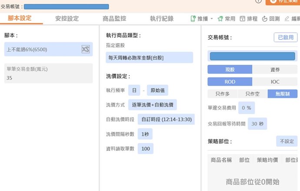This screenshot has width=300, height=191.
Task: Open the 洗價方式 逐筆洗價+自動洗價 selector
Action: 152,105
